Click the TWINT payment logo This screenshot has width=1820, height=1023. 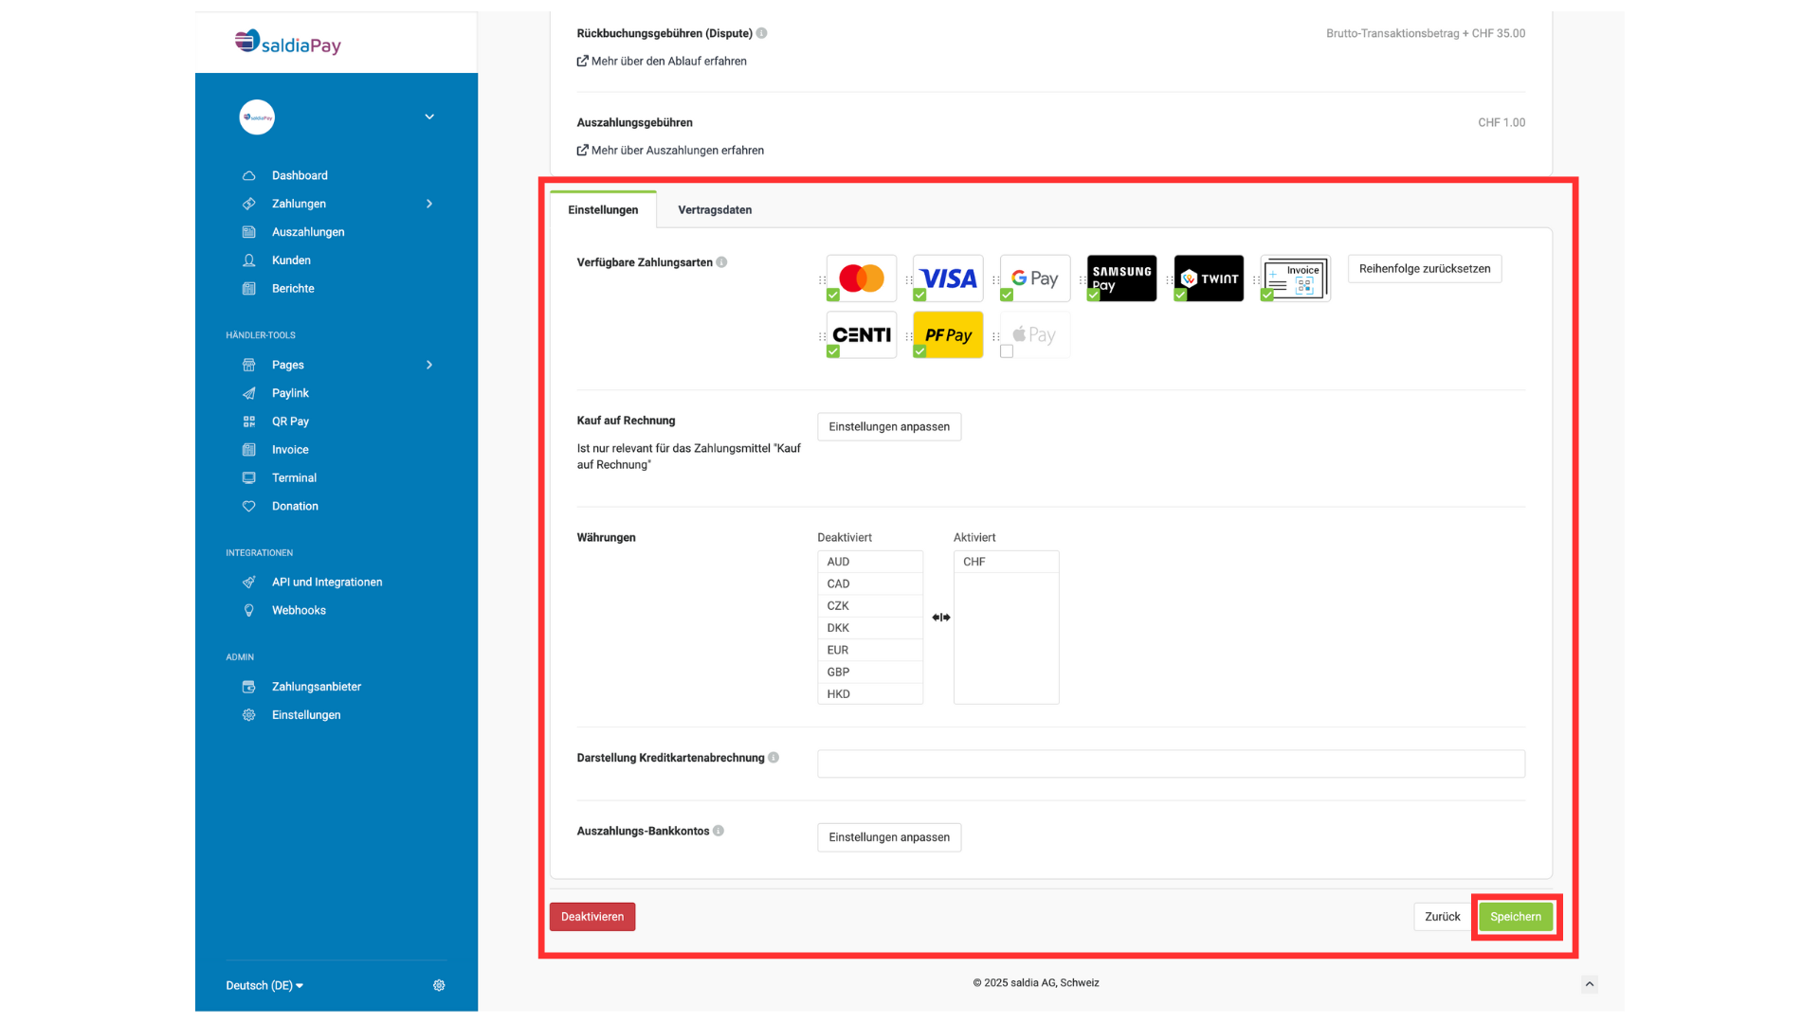pos(1209,278)
